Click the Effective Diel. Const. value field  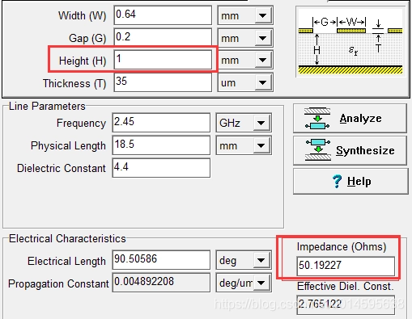pyautogui.click(x=346, y=304)
